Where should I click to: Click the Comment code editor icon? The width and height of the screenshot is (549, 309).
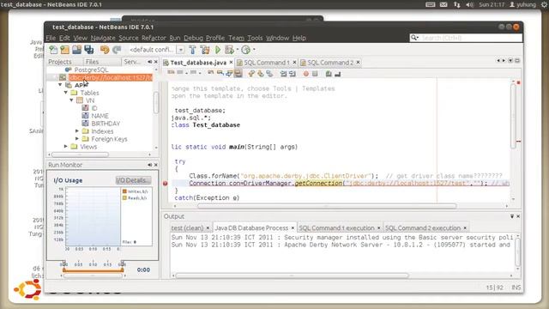pos(329,74)
